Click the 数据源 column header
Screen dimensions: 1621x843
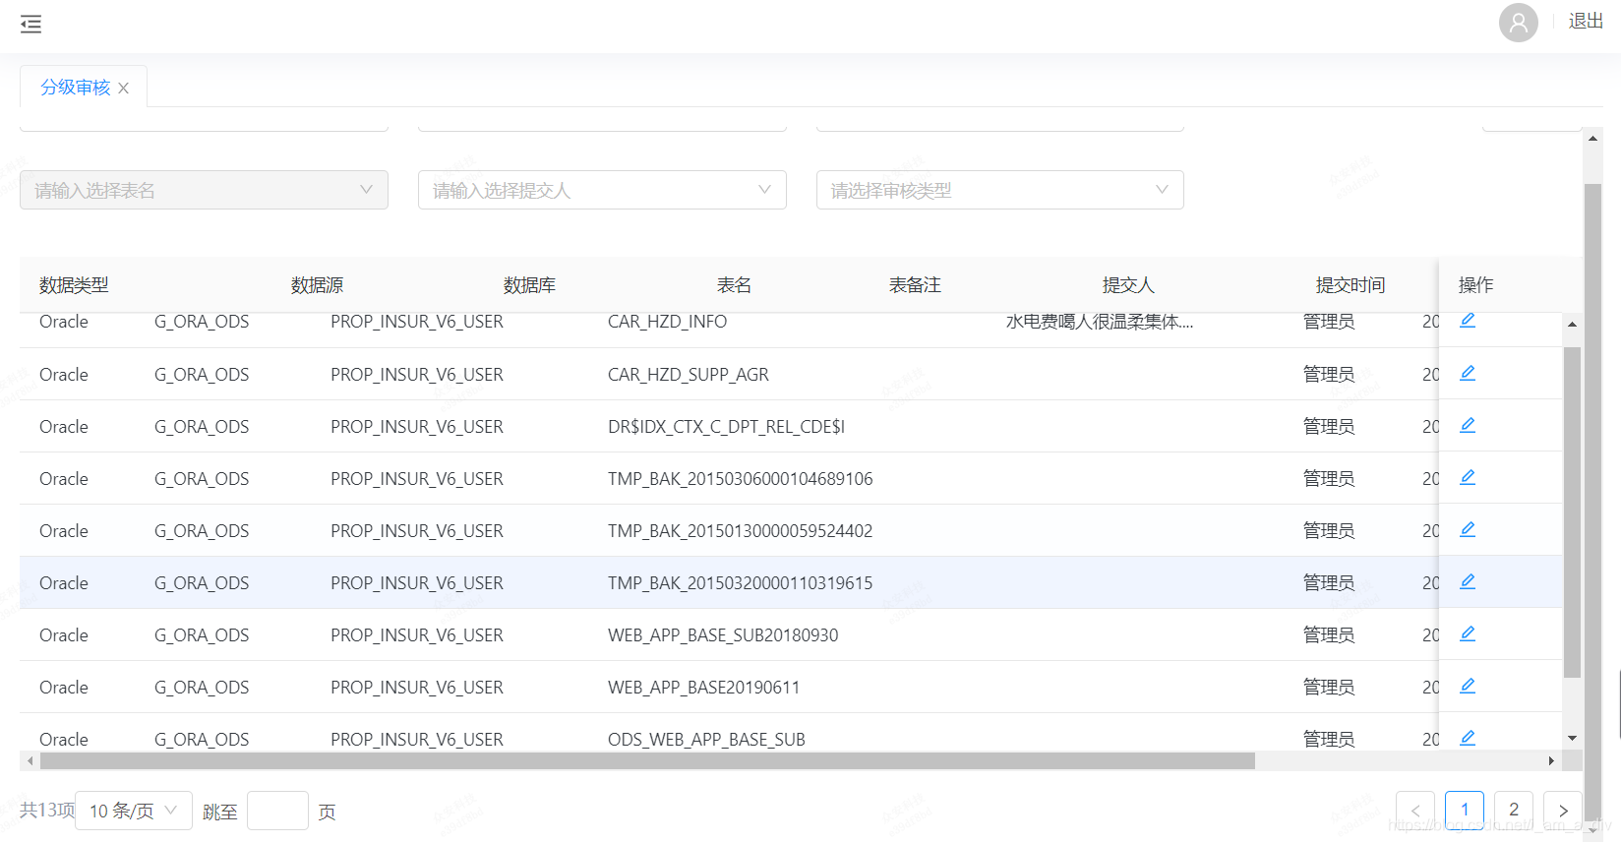[317, 285]
